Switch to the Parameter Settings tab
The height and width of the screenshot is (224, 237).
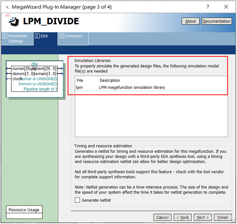pyautogui.click(x=17, y=39)
